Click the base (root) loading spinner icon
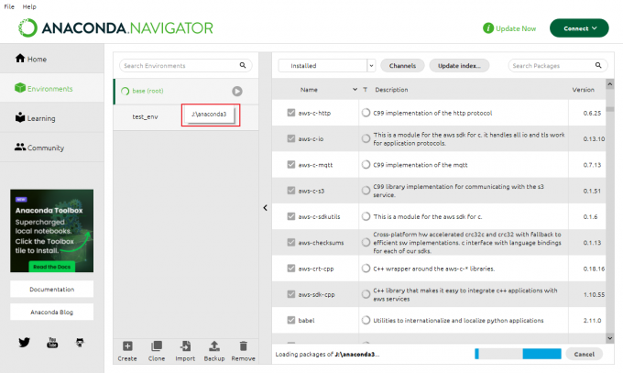This screenshot has width=623, height=373. (125, 91)
